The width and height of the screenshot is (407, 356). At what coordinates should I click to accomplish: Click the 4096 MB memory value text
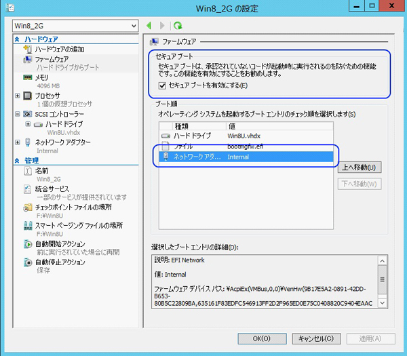[48, 86]
